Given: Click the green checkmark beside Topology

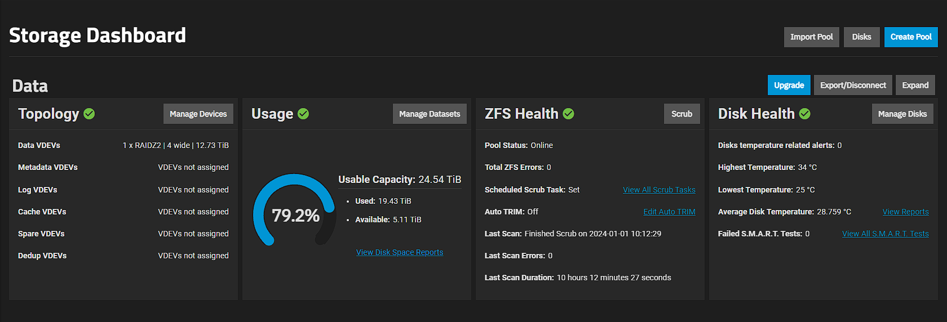Looking at the screenshot, I should pyautogui.click(x=89, y=114).
